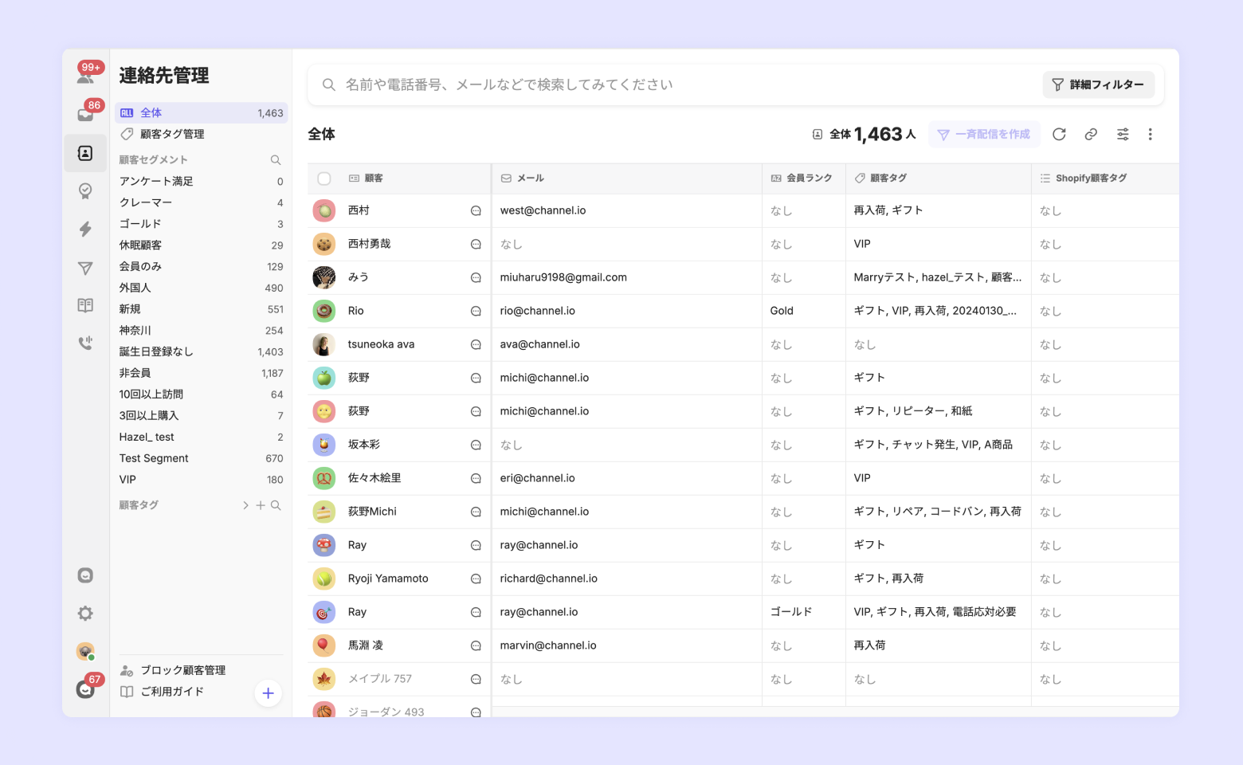Open the settings gear icon
The image size is (1243, 765).
pyautogui.click(x=85, y=613)
